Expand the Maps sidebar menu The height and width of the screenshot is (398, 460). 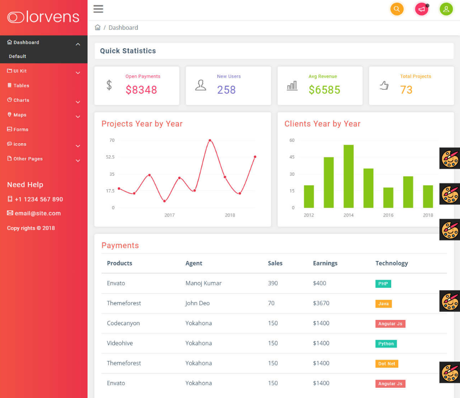coord(78,117)
